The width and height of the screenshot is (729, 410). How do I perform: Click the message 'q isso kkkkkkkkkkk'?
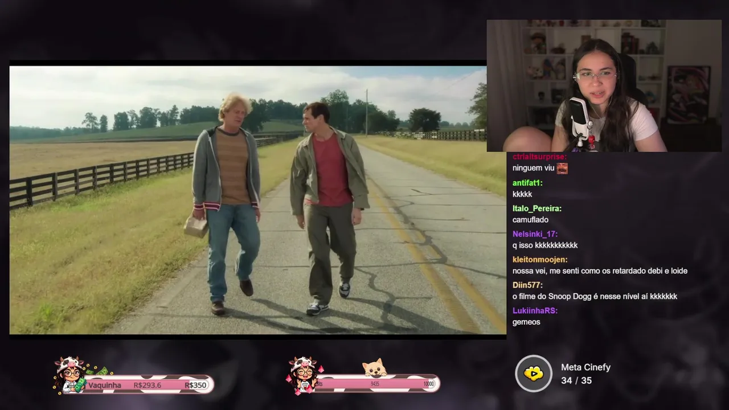click(x=545, y=245)
